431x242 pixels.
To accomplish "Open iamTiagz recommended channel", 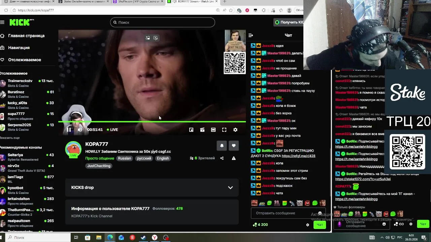I will pyautogui.click(x=27, y=179).
